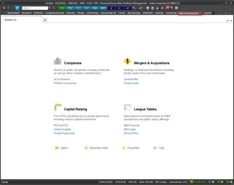Viewport: 234px width, 185px height.
Task: Click the BIH shortcut button
Action: (x=103, y=8)
